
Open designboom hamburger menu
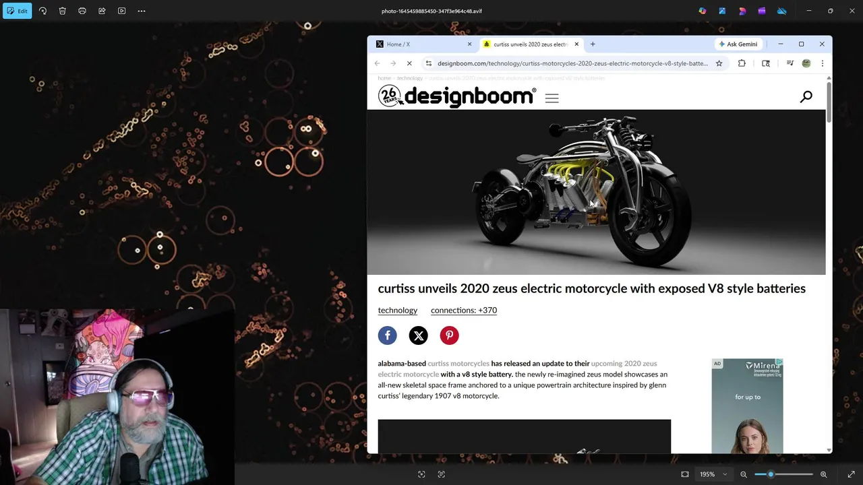coord(552,98)
